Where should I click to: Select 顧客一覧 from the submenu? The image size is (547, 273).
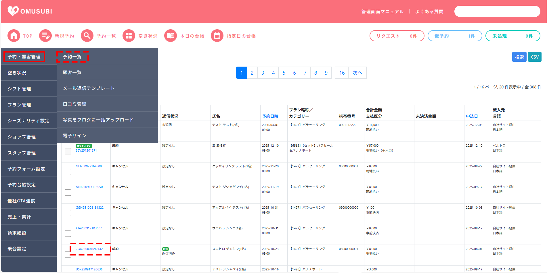tap(72, 73)
